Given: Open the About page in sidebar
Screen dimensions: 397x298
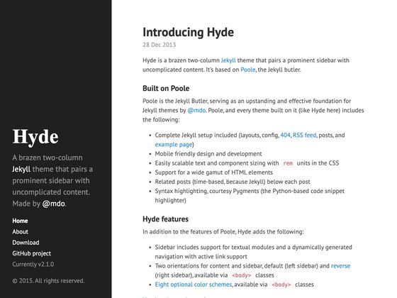Looking at the screenshot, I should click(21, 231).
